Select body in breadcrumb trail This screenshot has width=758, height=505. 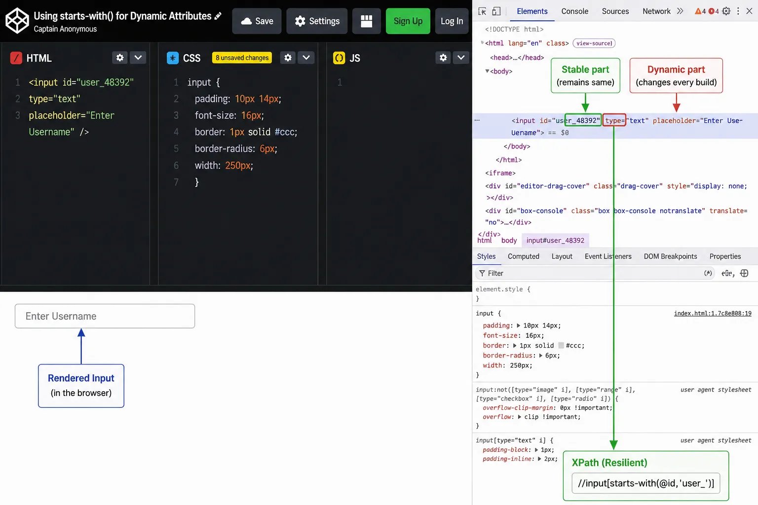(x=509, y=241)
